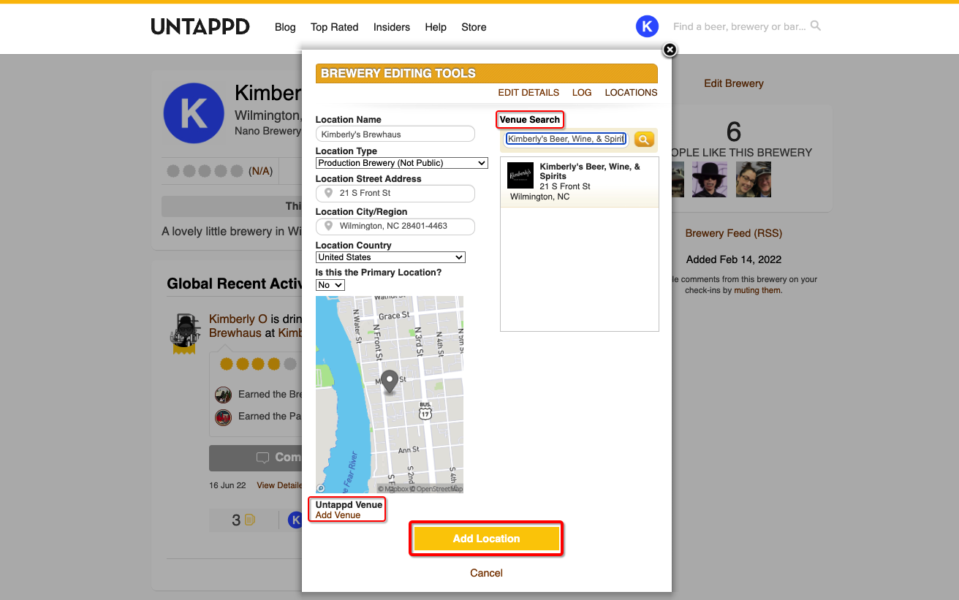
Task: Click the Cancel link
Action: click(x=487, y=573)
